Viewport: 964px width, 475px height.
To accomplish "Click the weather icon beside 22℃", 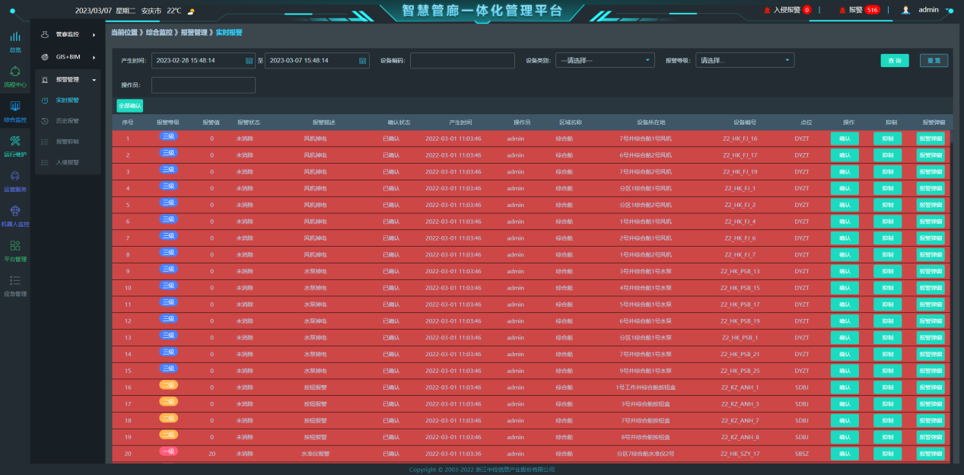I will coord(190,11).
